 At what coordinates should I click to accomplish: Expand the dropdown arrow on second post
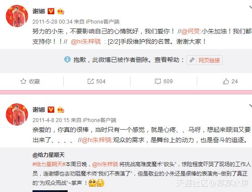click(x=251, y=106)
